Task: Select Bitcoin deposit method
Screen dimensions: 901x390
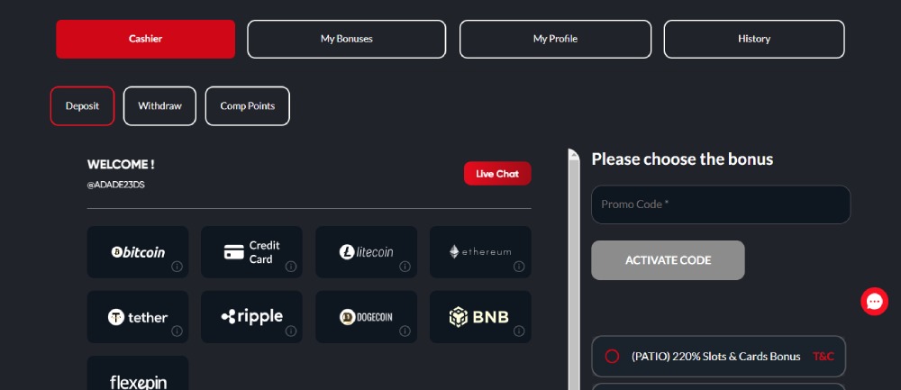Action: [137, 252]
